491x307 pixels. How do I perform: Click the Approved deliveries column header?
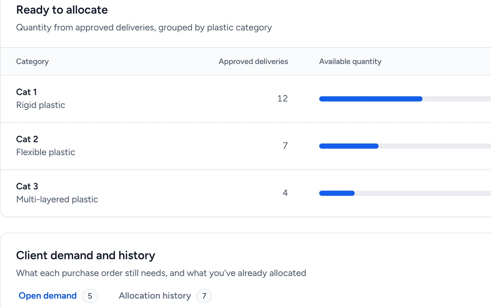coord(253,61)
